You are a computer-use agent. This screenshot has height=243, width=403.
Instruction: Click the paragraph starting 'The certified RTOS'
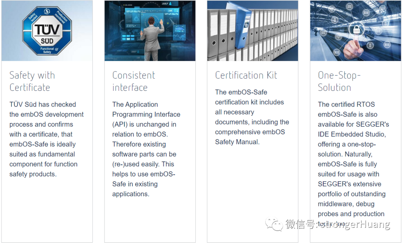click(353, 164)
